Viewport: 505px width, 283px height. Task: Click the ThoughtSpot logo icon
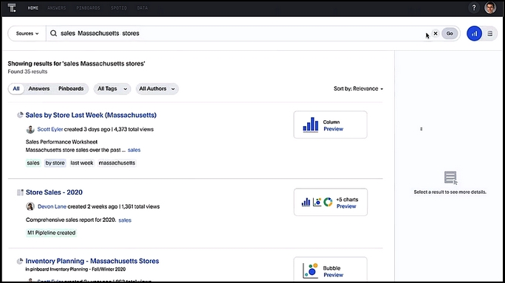(12, 7)
